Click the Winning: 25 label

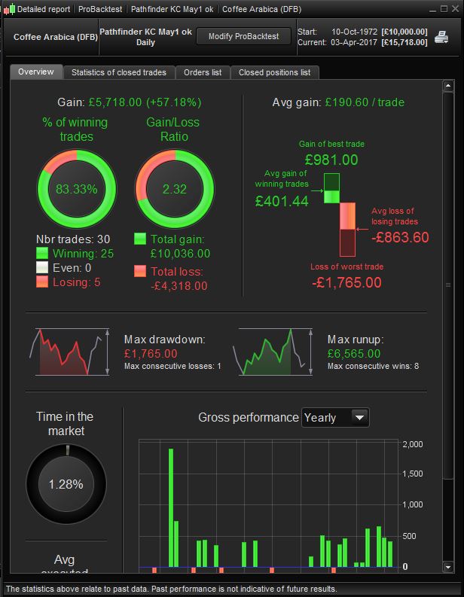pyautogui.click(x=83, y=254)
